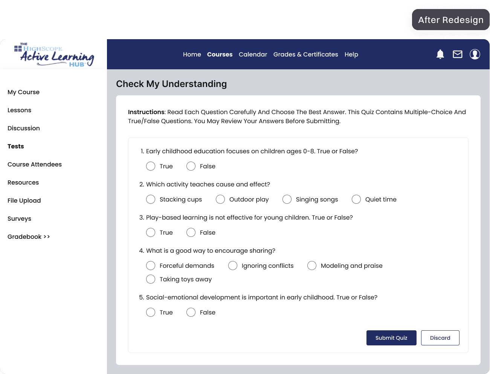Select True for question 3
The image size is (490, 374).
coord(151,232)
